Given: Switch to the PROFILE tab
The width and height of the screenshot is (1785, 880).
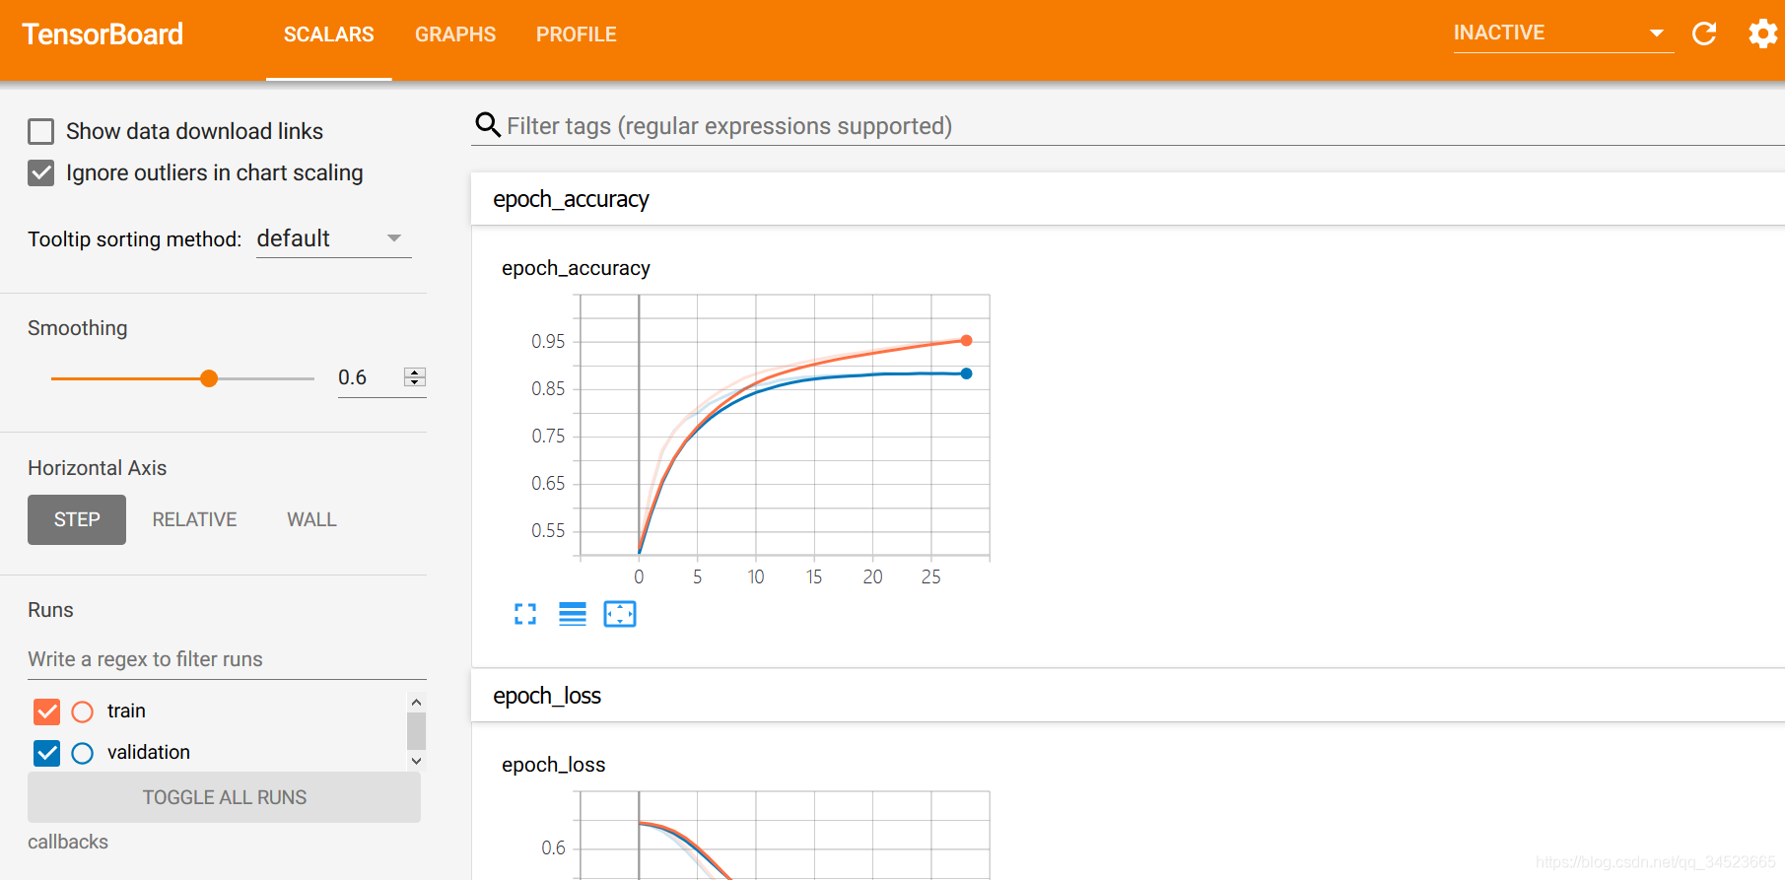Looking at the screenshot, I should (577, 34).
